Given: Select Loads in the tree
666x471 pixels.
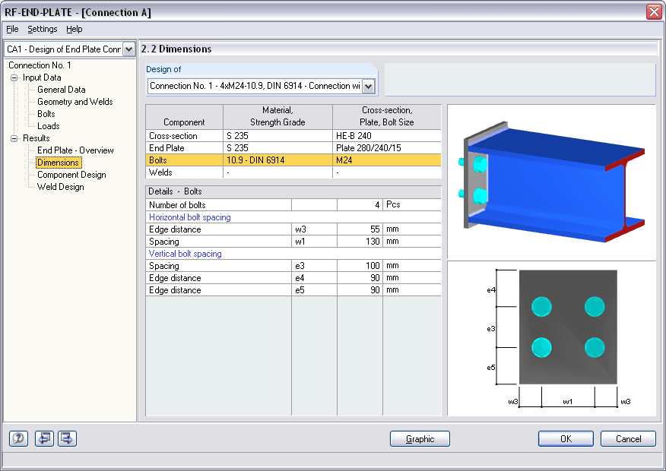Looking at the screenshot, I should [48, 126].
